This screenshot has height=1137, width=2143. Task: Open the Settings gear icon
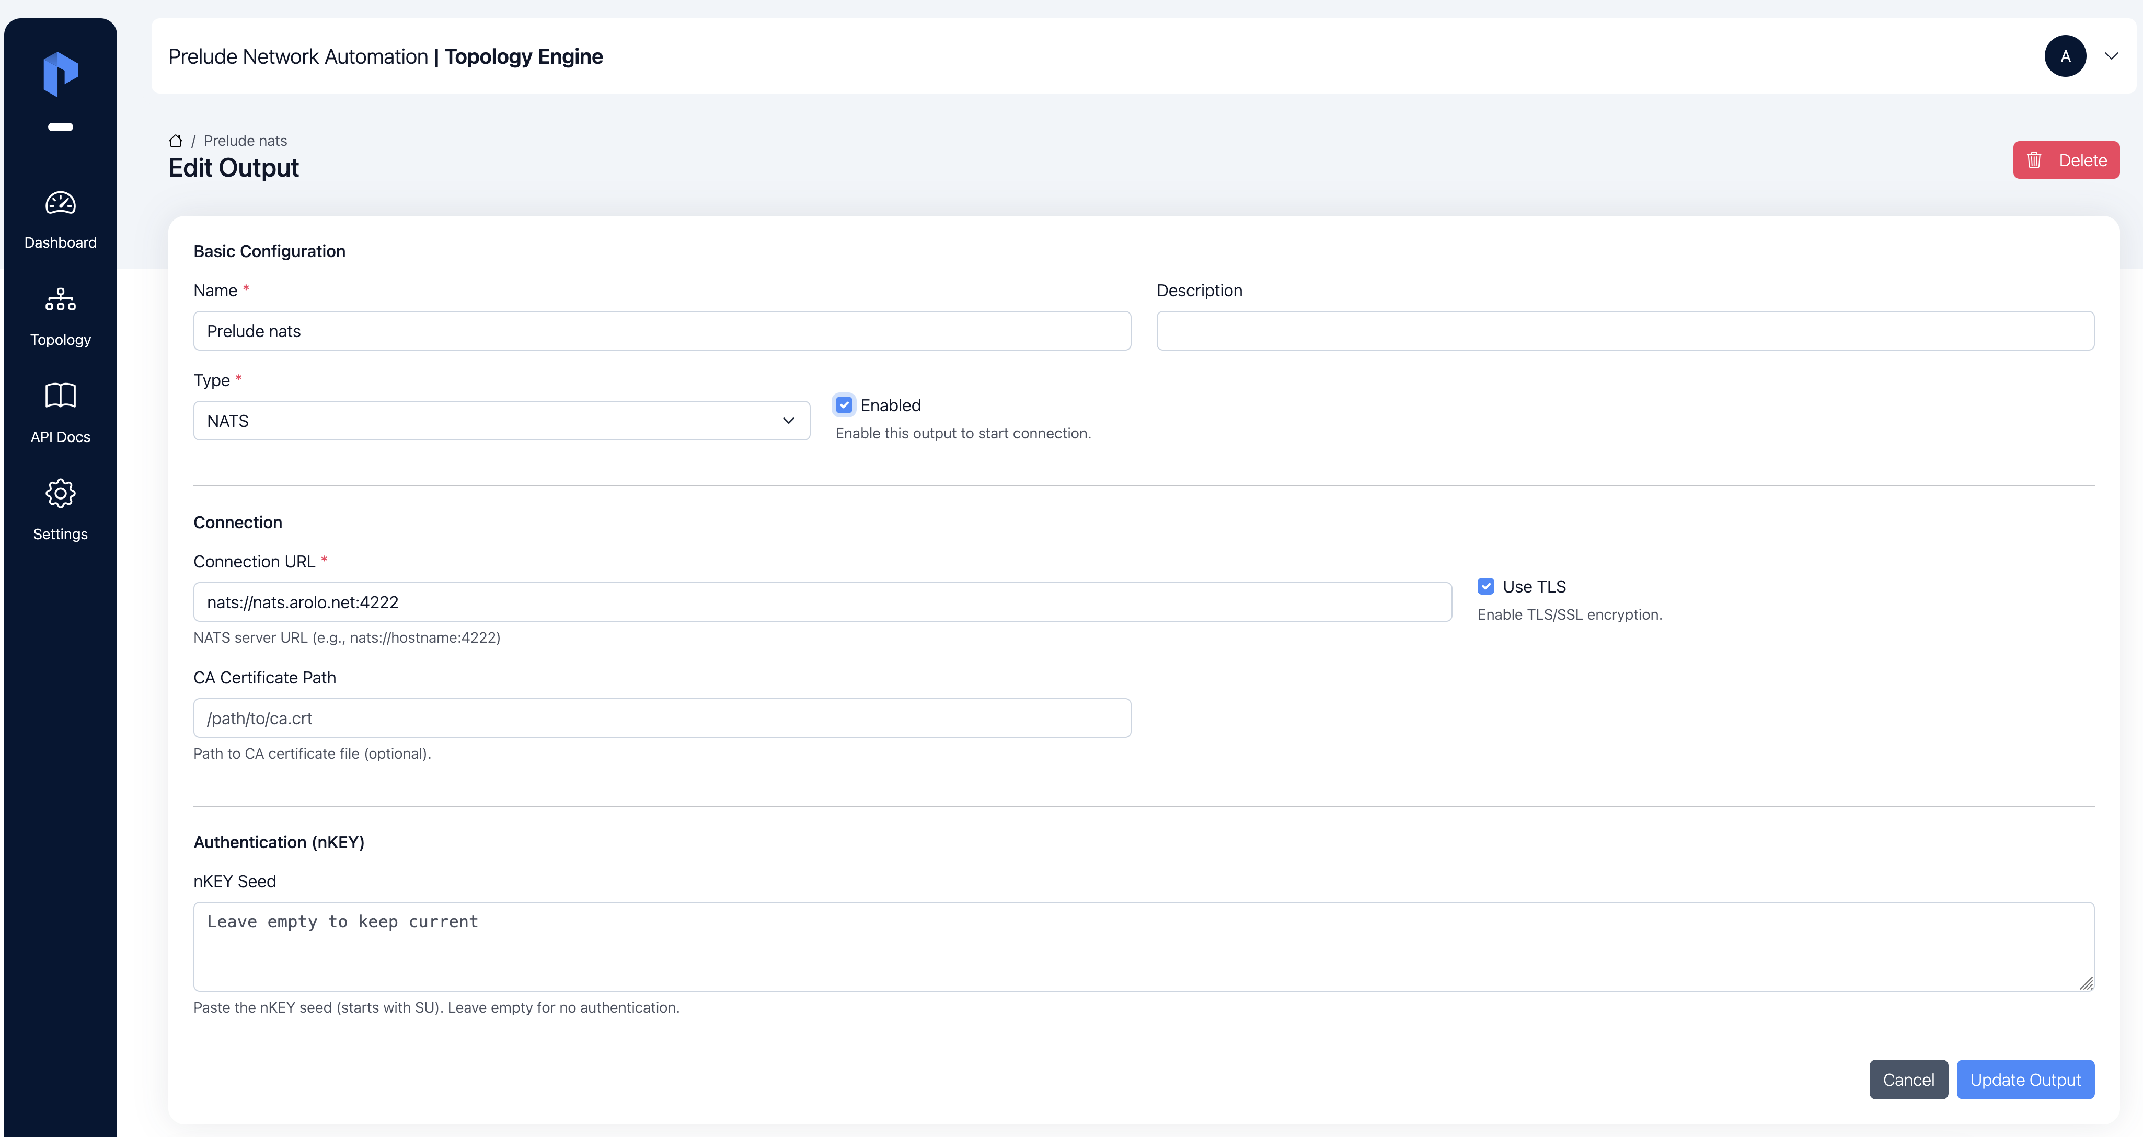tap(61, 493)
